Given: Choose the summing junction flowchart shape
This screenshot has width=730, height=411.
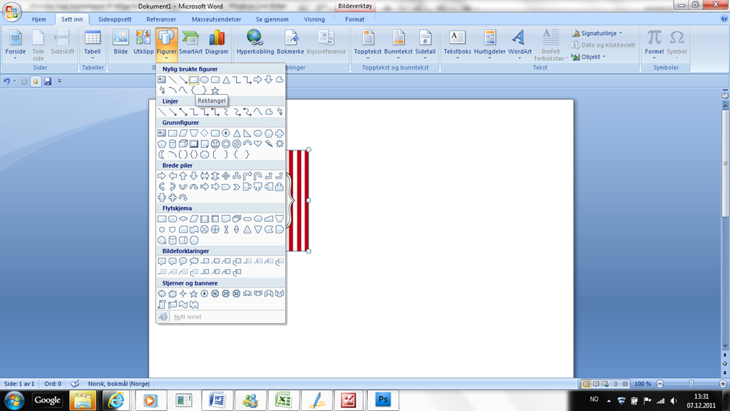Looking at the screenshot, I should coord(205,229).
